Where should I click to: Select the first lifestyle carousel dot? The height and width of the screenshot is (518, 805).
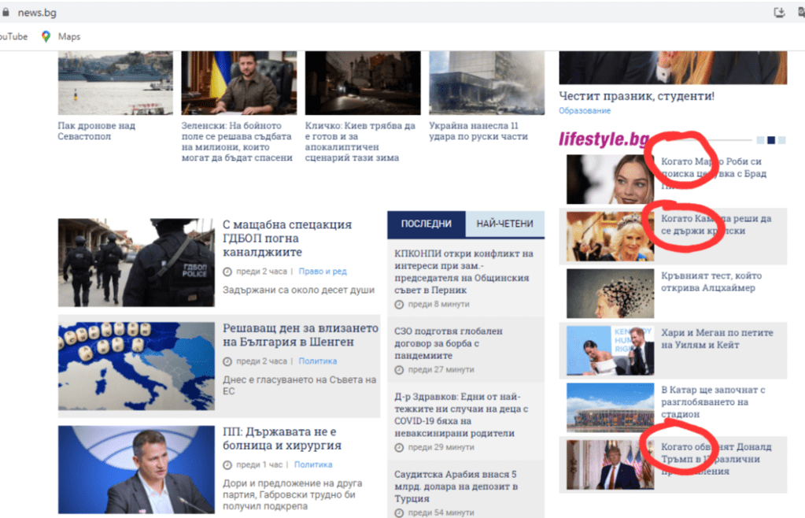coord(760,140)
